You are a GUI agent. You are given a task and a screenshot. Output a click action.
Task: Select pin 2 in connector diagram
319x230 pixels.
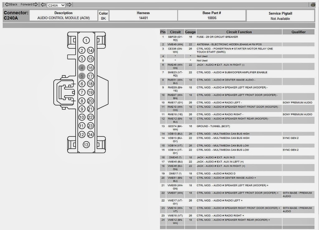coord(82,51)
